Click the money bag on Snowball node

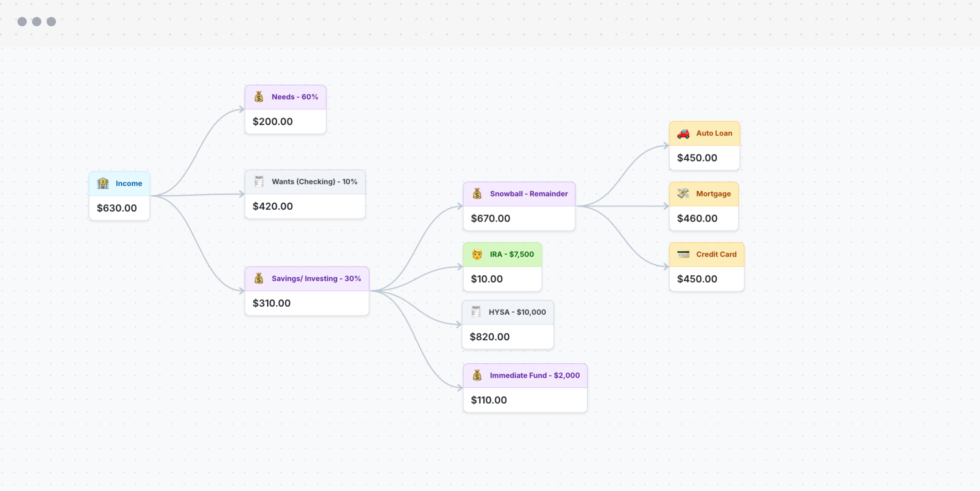click(477, 194)
